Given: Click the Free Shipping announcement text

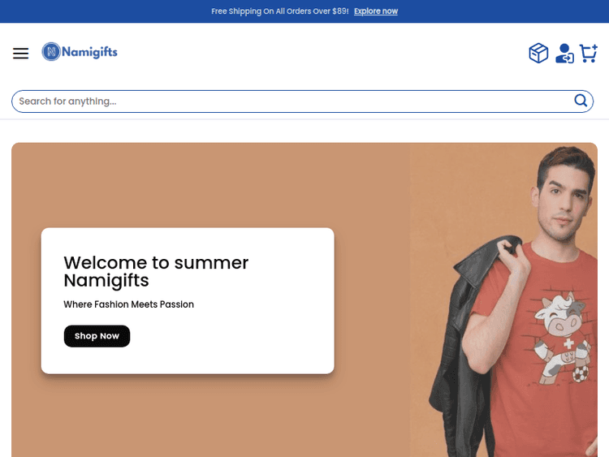Looking at the screenshot, I should pyautogui.click(x=279, y=11).
